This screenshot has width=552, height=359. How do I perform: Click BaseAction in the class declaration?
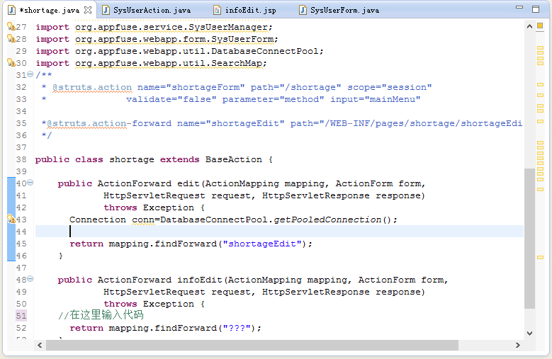[234, 159]
